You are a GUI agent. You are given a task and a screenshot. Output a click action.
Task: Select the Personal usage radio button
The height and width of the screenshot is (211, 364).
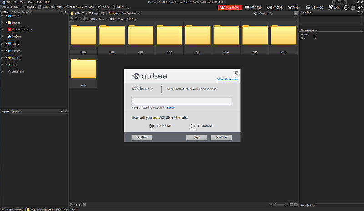pyautogui.click(x=152, y=126)
